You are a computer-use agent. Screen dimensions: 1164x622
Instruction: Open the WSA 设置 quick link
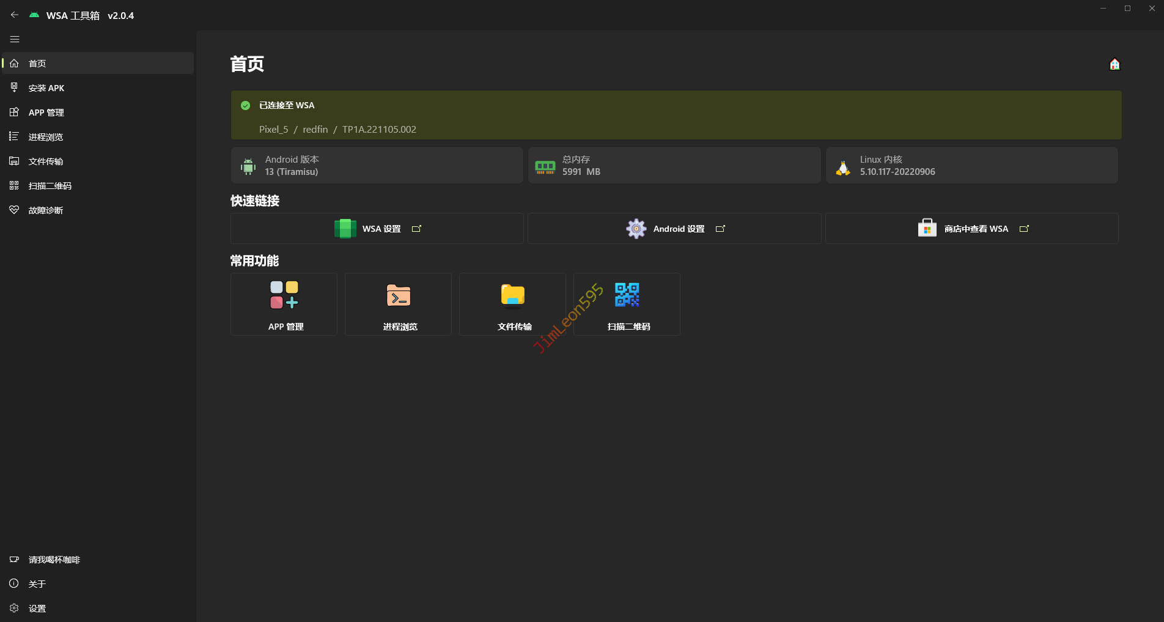pyautogui.click(x=377, y=229)
